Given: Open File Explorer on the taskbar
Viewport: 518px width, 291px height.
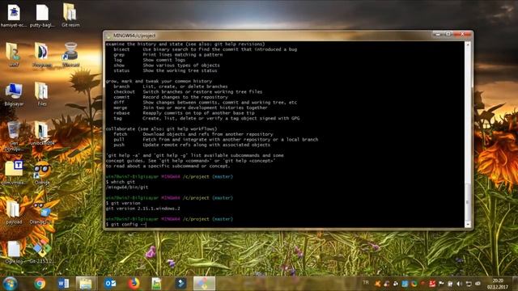Looking at the screenshot, I should click(x=86, y=284).
